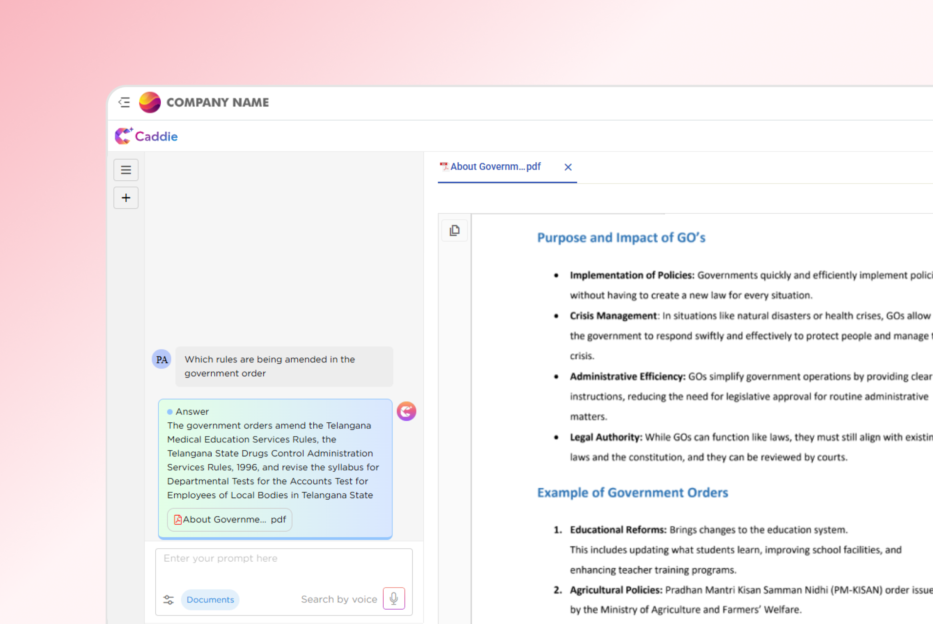Viewport: 933px width, 624px height.
Task: Toggle the Documents source chip
Action: pos(210,600)
